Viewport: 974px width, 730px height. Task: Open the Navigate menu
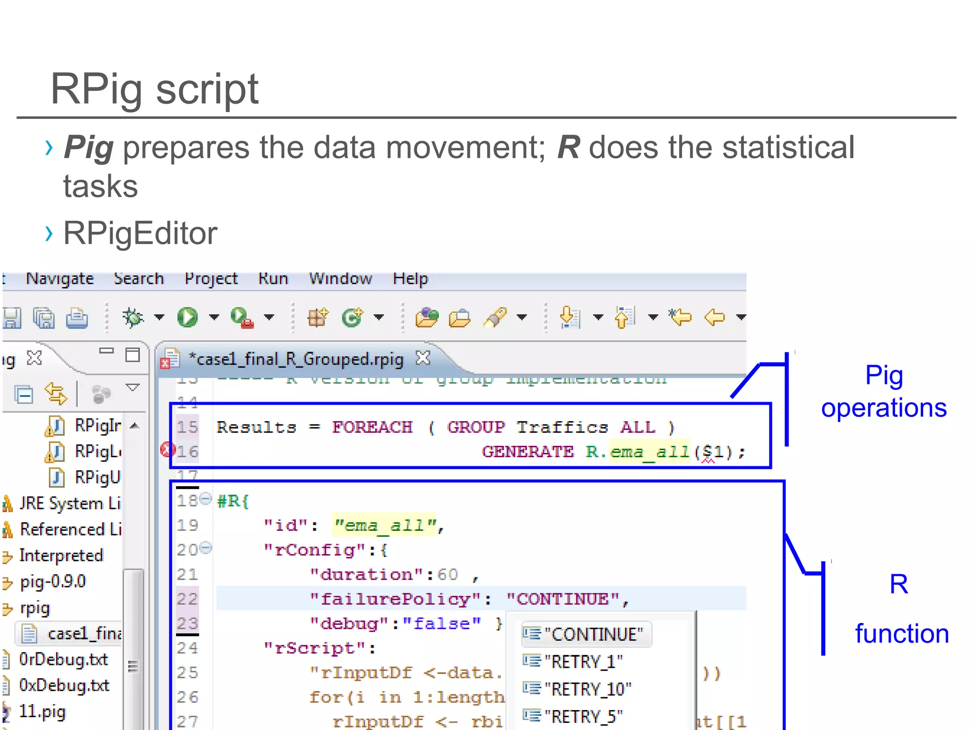click(x=60, y=279)
